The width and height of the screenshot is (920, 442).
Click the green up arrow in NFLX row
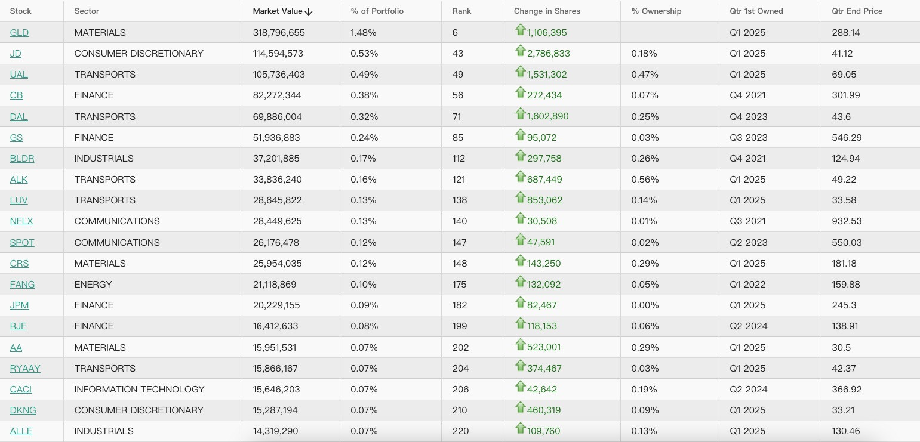coord(520,218)
